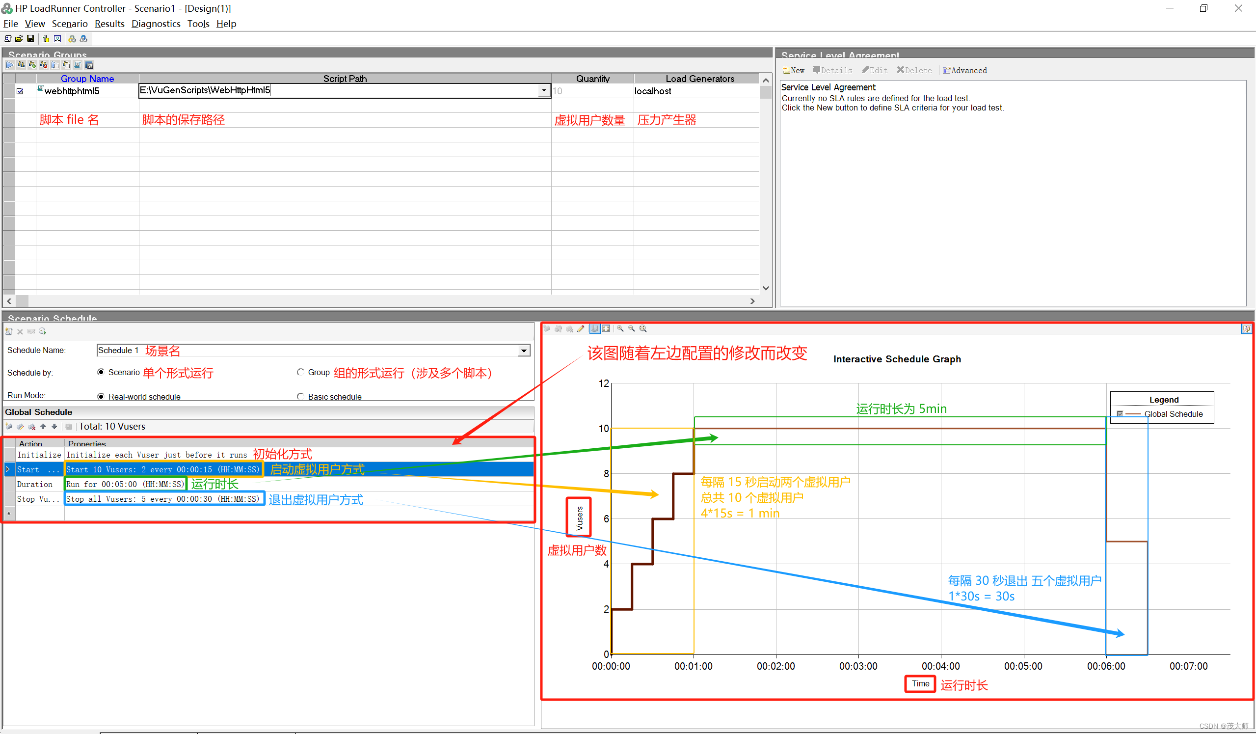Select the Group schedule radio button
The image size is (1256, 734).
click(x=300, y=372)
